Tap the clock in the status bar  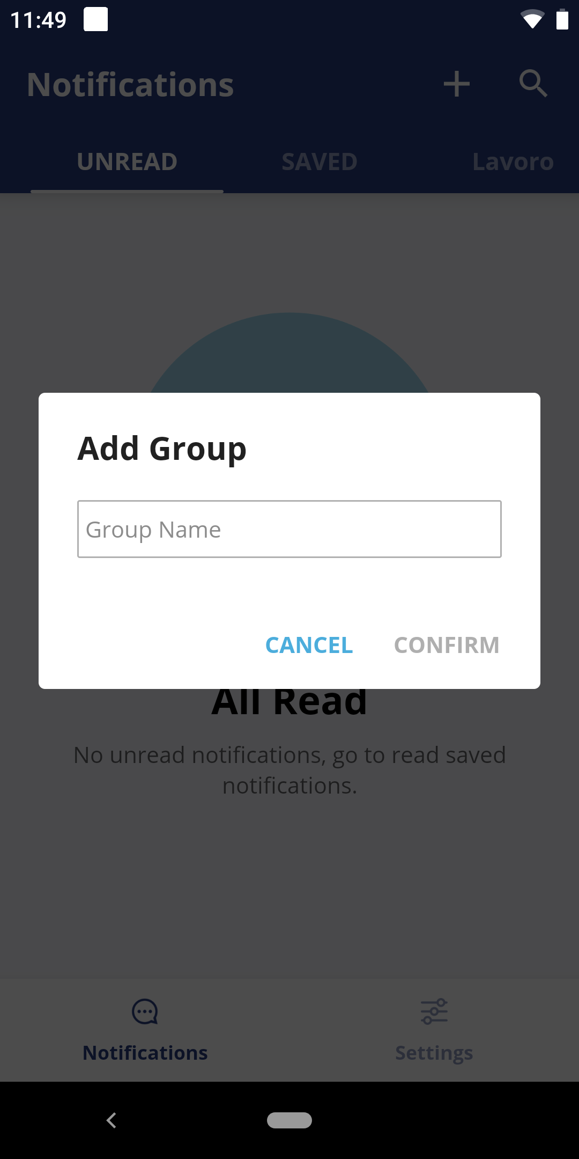click(x=39, y=20)
